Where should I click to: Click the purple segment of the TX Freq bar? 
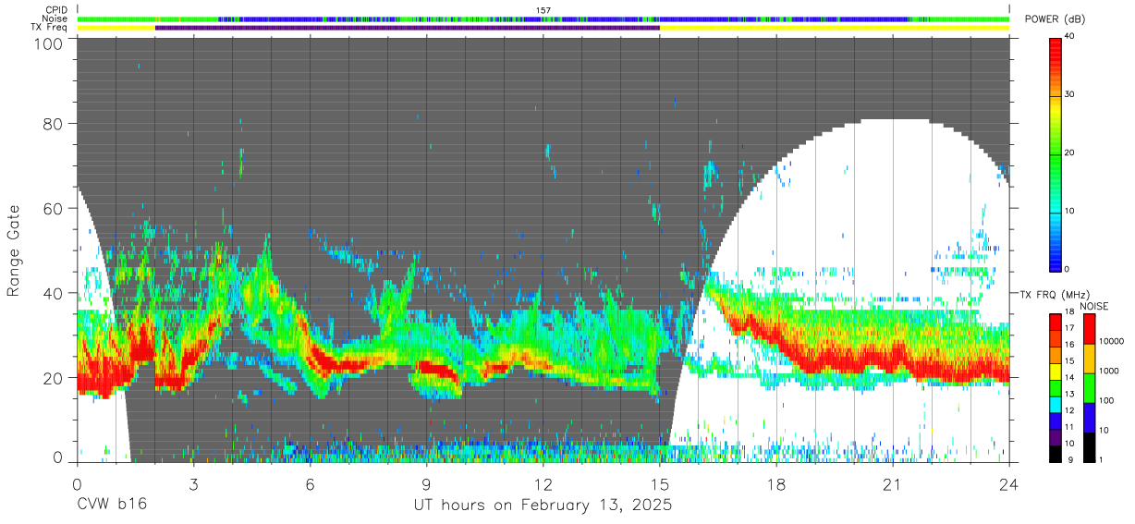click(408, 28)
